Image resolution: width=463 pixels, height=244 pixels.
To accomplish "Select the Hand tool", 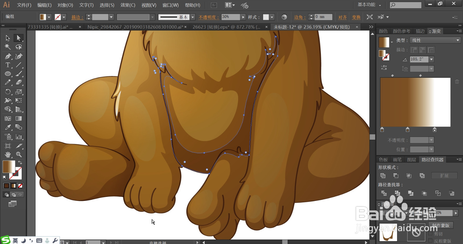I will [x=8, y=154].
